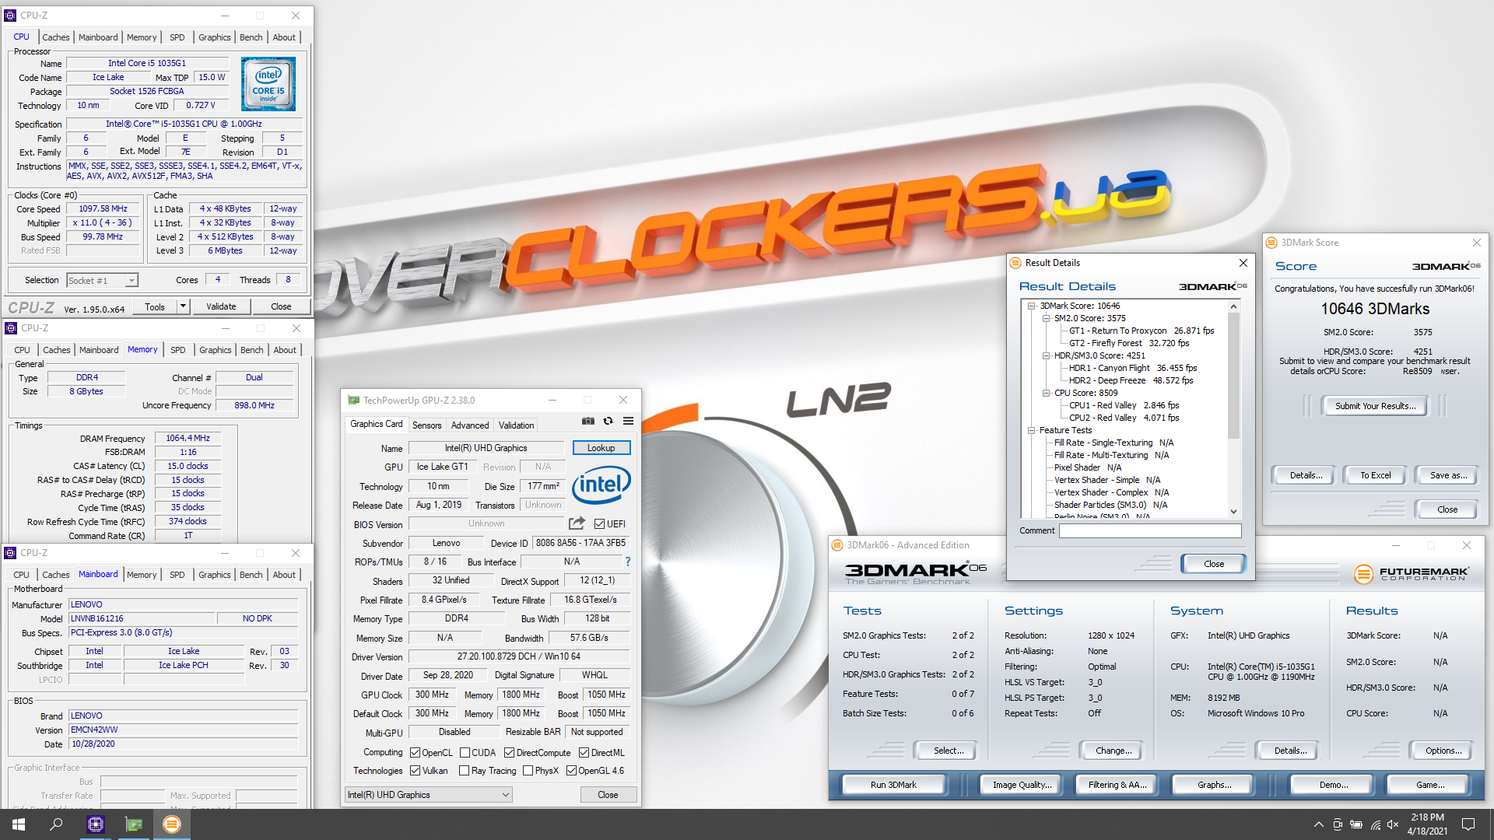Click Submit Your Results button
The image size is (1494, 840).
click(x=1375, y=406)
